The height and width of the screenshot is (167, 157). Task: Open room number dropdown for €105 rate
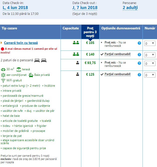click(x=149, y=43)
